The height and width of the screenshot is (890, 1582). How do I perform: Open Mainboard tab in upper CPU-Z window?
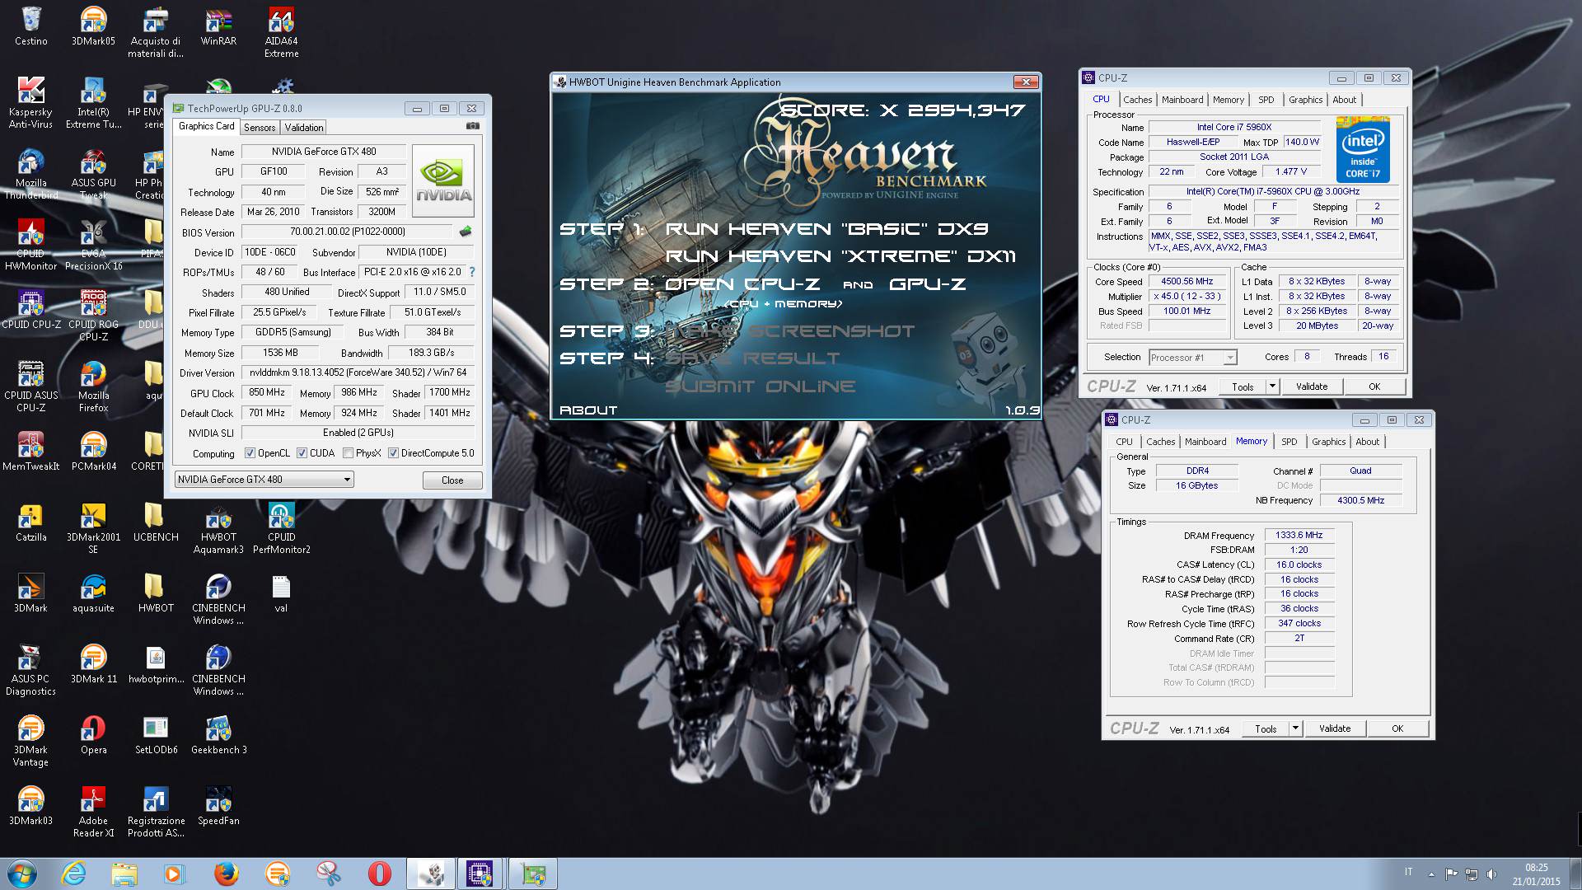[1182, 100]
